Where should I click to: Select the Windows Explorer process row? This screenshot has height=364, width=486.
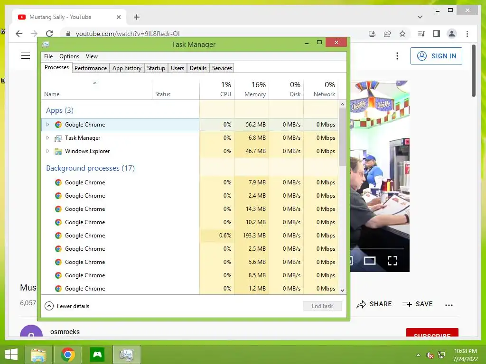point(190,151)
